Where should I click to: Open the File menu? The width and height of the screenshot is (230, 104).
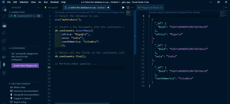pyautogui.click(x=9, y=2)
